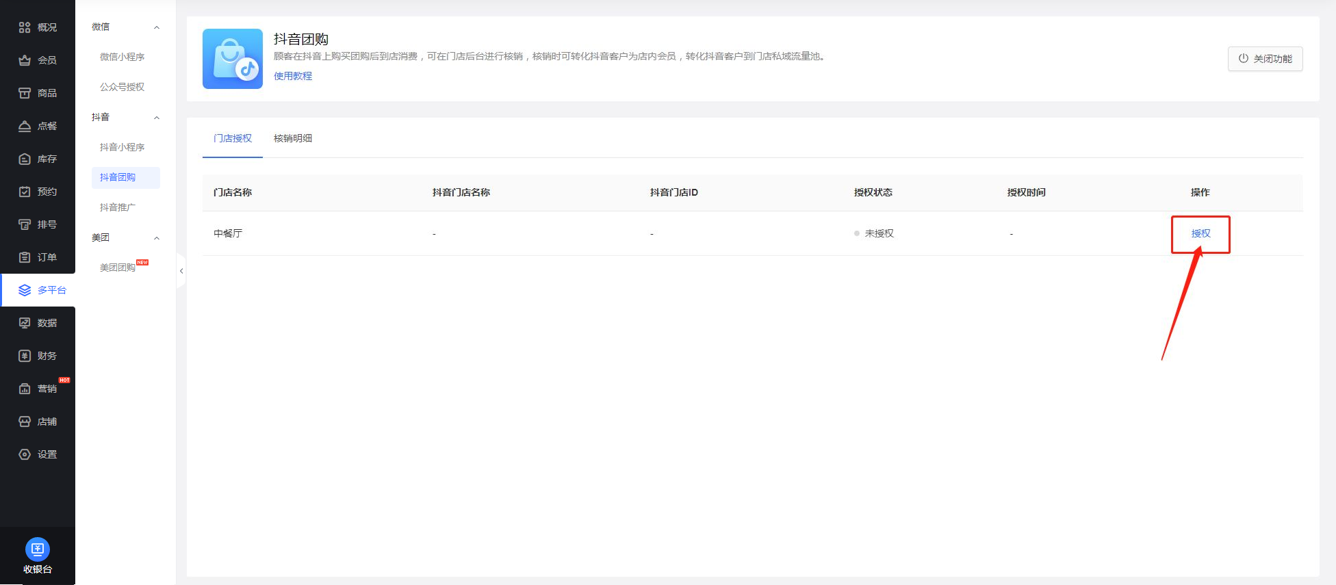The image size is (1336, 585).
Task: Click the 库存 inventory icon
Action: point(25,159)
